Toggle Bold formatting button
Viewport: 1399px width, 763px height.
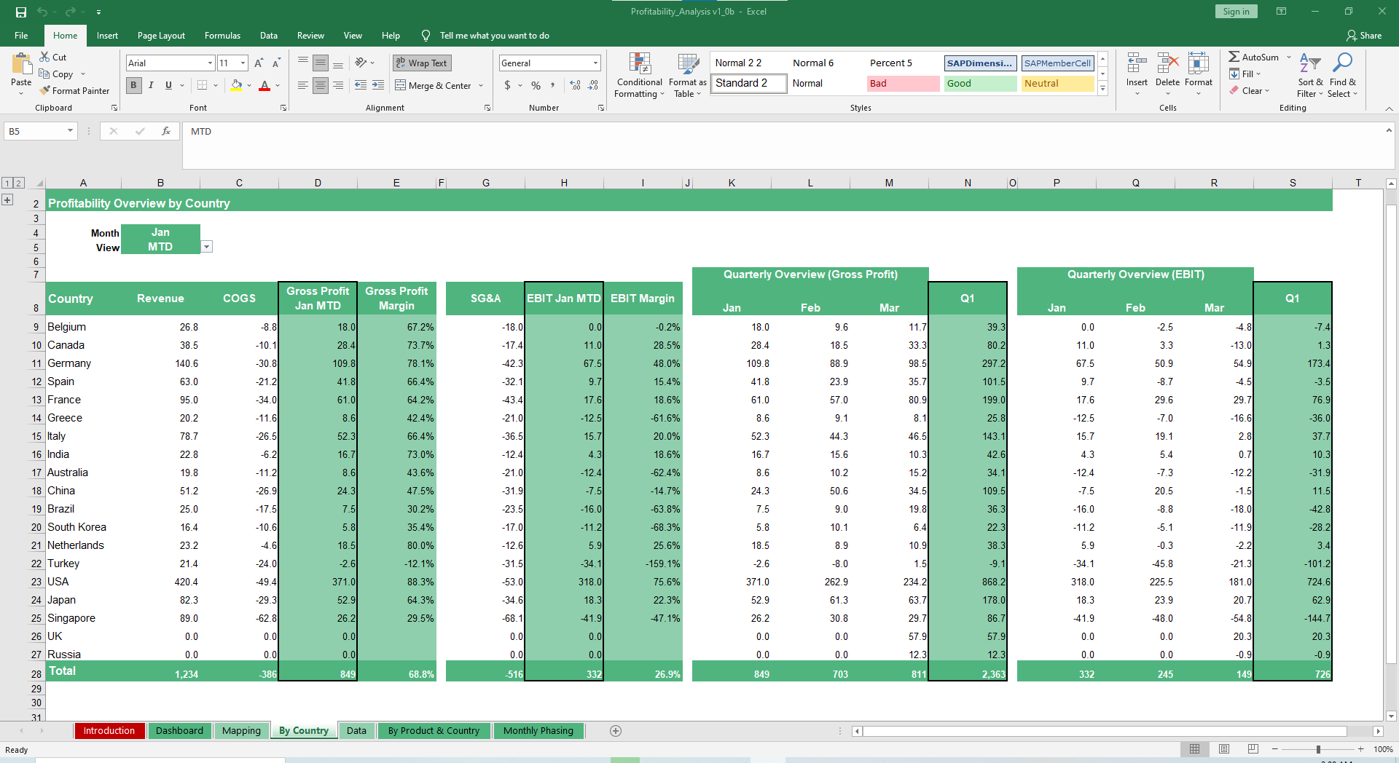[x=133, y=85]
